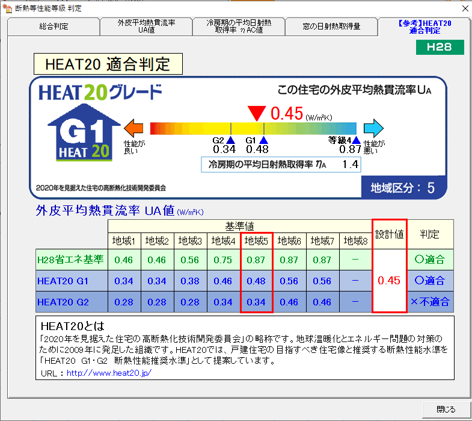Open the 冷房期の平均日射熱取得率 ηAC値 tab

[239, 27]
